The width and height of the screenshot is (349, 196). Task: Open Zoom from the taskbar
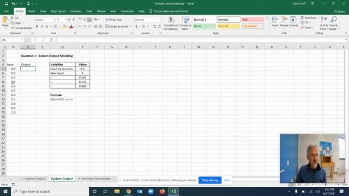point(151,191)
